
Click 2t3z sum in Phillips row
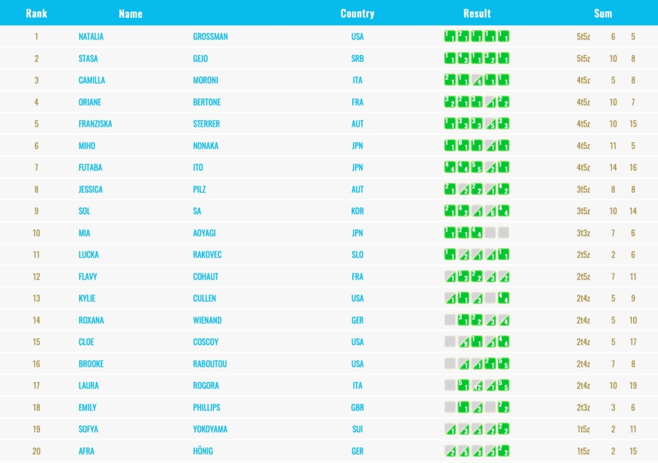point(583,408)
